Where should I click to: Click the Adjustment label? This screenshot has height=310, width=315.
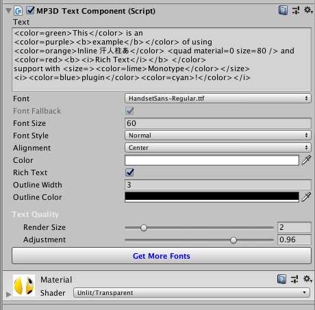[x=45, y=240]
